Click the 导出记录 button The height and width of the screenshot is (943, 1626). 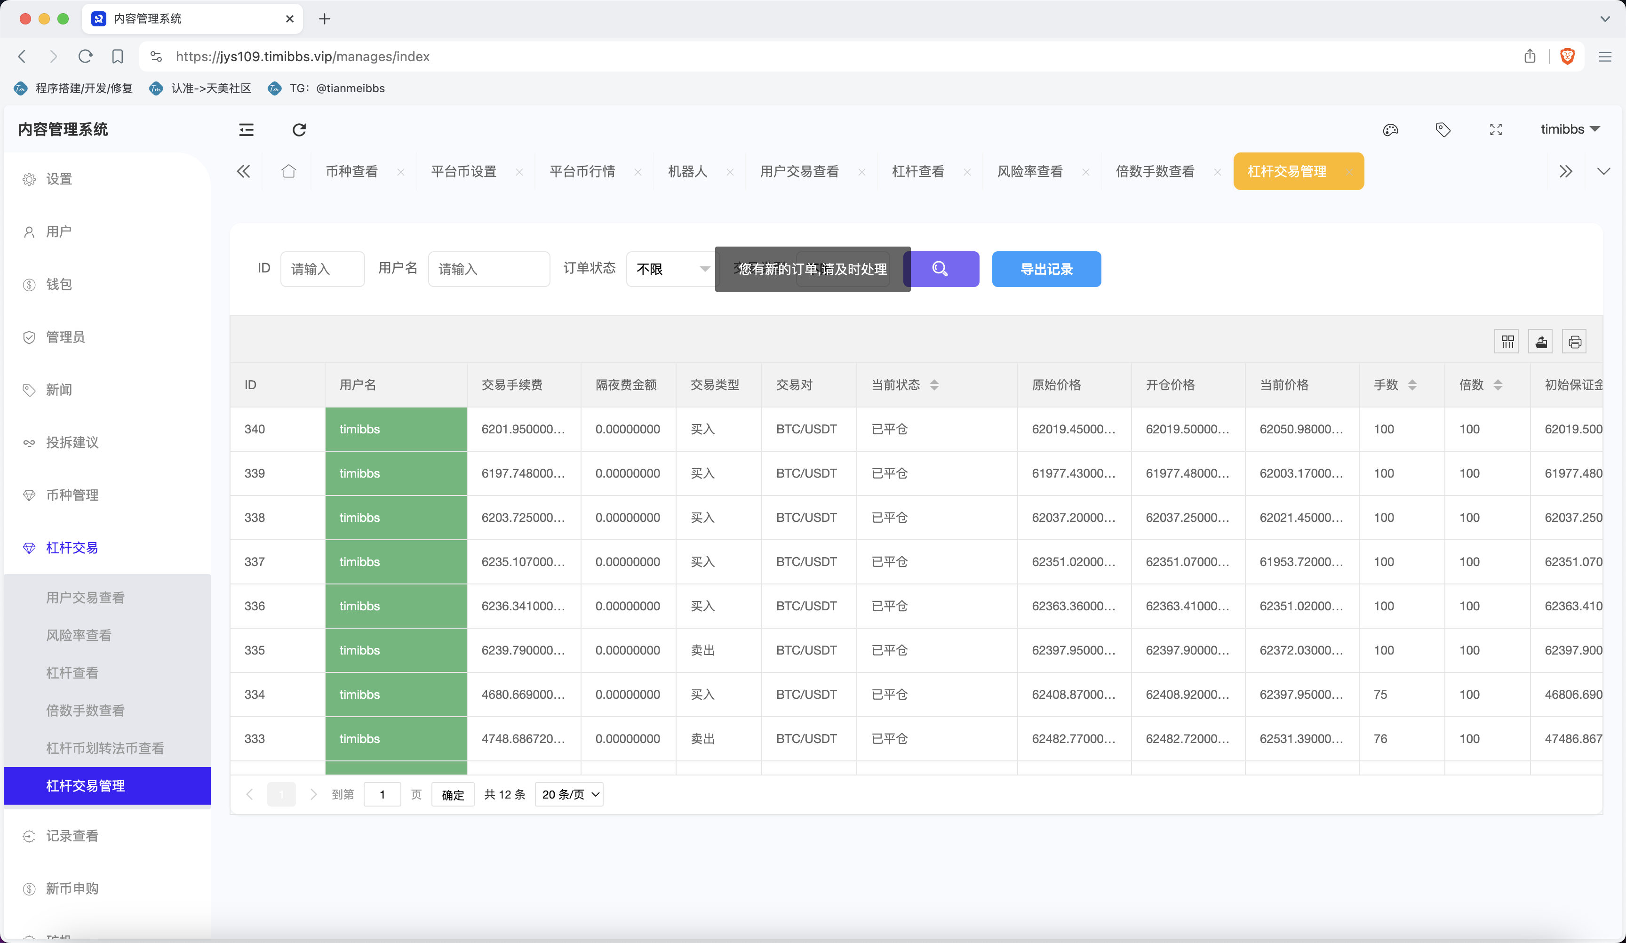tap(1046, 269)
